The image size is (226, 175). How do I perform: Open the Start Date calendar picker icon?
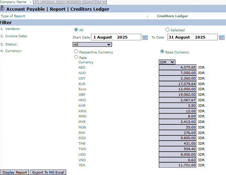tap(145, 38)
